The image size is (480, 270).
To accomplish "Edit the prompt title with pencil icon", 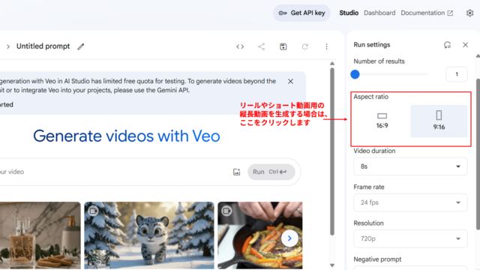I will (x=80, y=46).
